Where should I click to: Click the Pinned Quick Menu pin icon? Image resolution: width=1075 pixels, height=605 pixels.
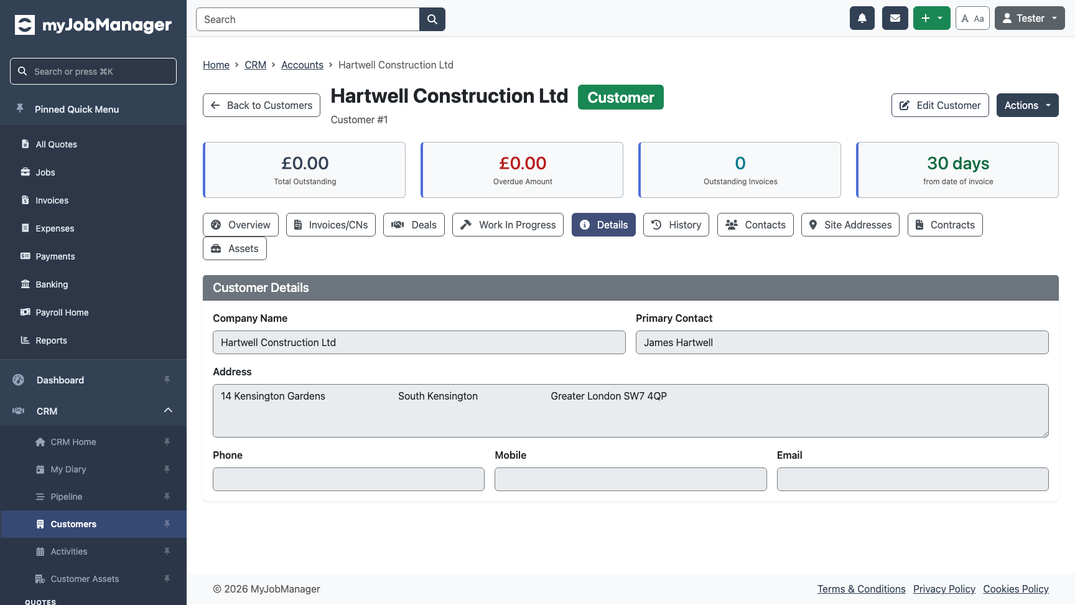point(20,109)
